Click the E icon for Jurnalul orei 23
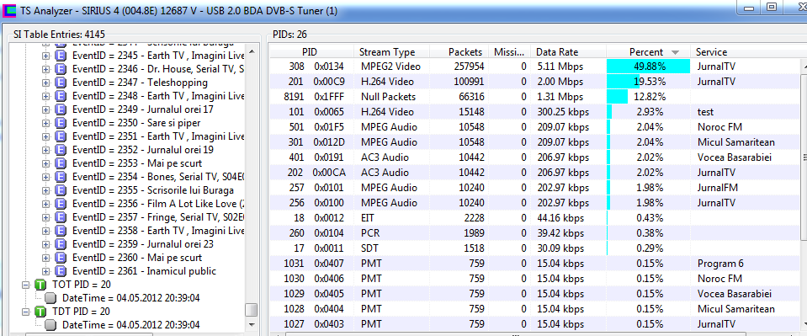 pos(61,243)
